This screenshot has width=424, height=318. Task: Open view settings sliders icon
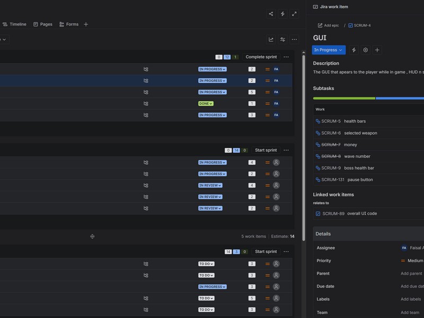pyautogui.click(x=282, y=39)
